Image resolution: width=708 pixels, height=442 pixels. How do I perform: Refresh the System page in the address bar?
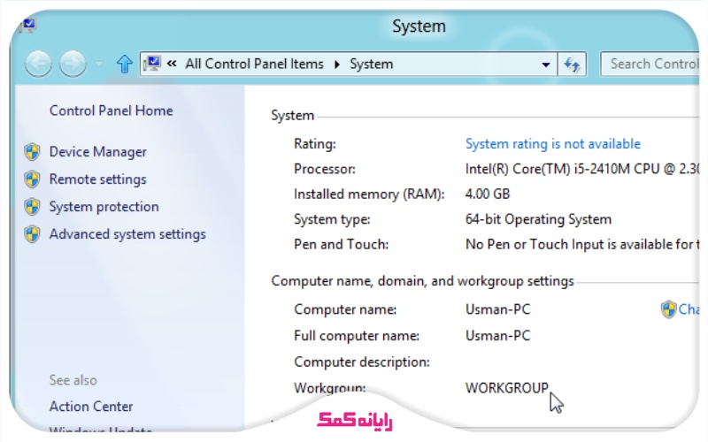(x=573, y=64)
